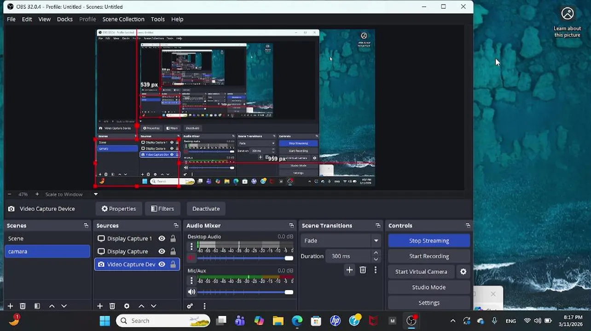Hide Display Capture 1 with eye icon
This screenshot has height=331, width=591.
pyautogui.click(x=162, y=239)
